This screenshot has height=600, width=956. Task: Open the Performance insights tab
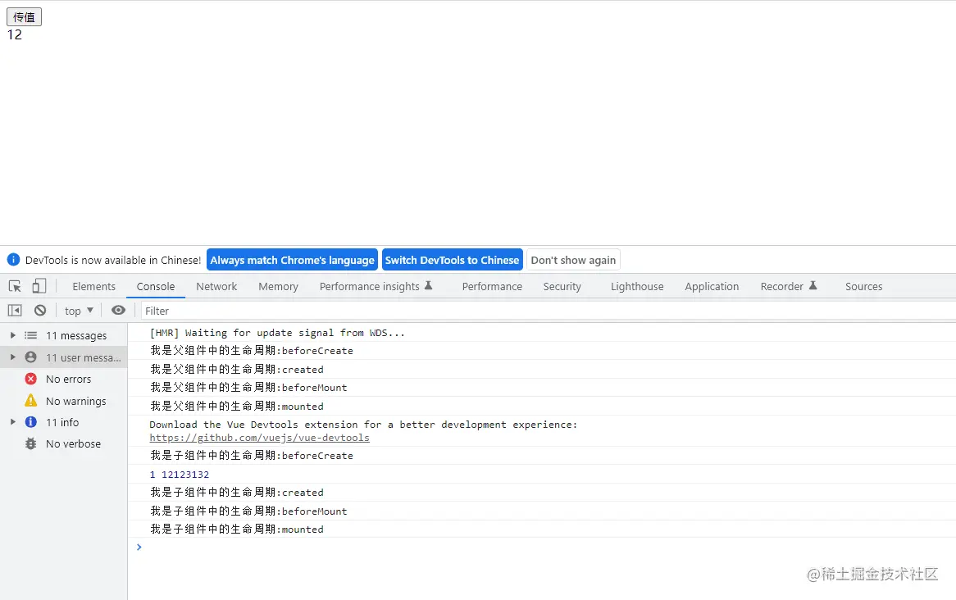[376, 286]
